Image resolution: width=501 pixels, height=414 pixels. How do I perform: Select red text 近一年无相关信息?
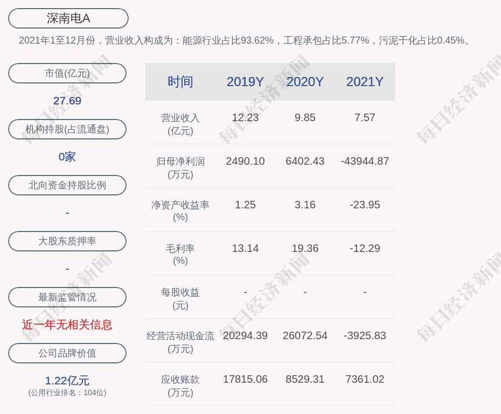(67, 325)
